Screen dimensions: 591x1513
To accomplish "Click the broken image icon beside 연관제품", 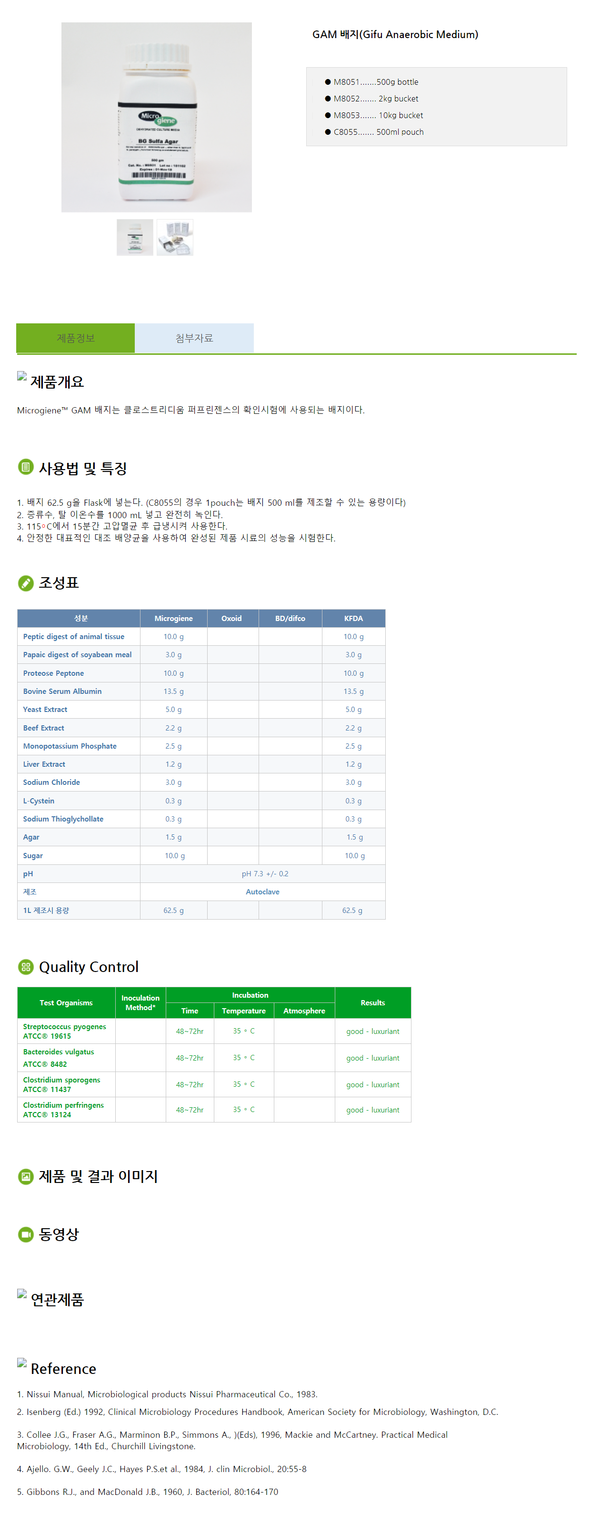I will pyautogui.click(x=22, y=1293).
